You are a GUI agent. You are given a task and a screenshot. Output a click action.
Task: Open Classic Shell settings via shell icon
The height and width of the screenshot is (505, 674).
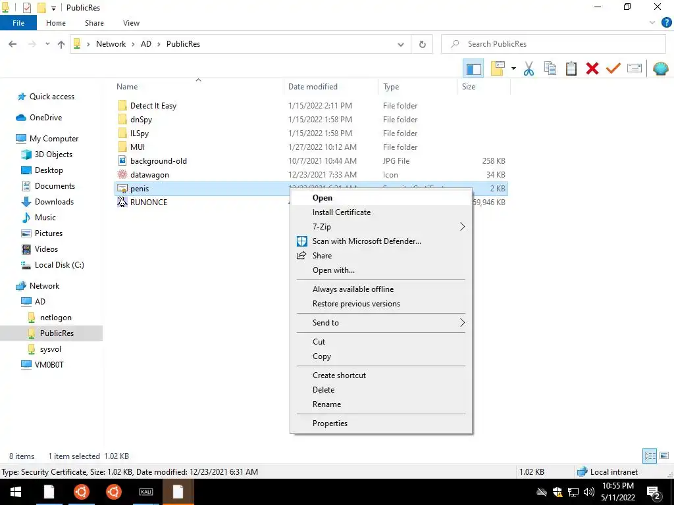(661, 68)
